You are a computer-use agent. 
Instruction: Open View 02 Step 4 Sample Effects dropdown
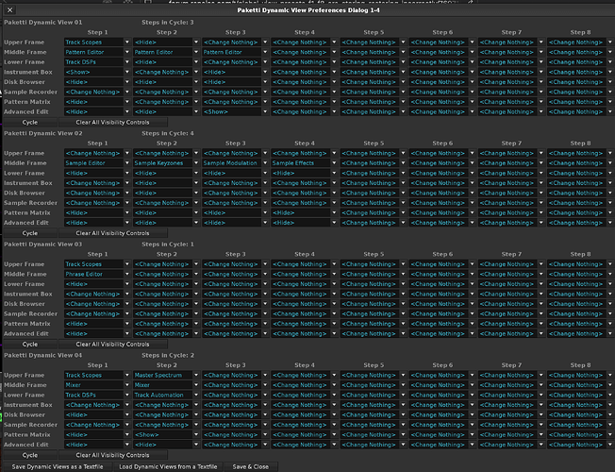pyautogui.click(x=304, y=163)
